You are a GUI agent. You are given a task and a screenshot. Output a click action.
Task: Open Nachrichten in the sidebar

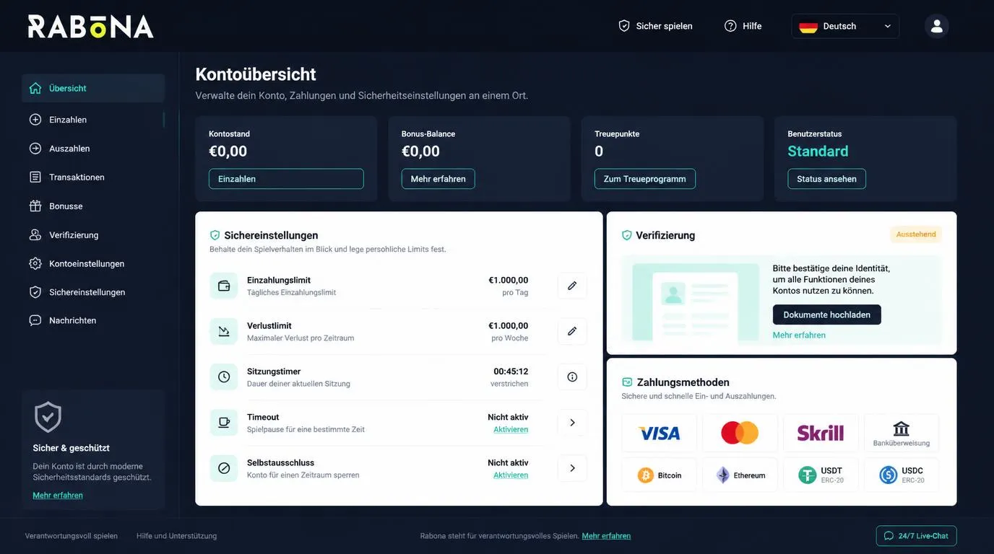(93, 320)
